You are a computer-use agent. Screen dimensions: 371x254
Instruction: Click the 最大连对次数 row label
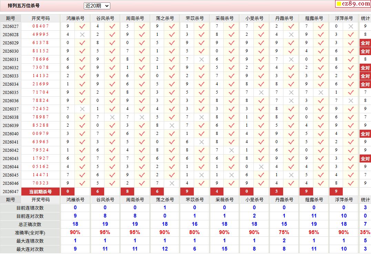(x=30, y=249)
